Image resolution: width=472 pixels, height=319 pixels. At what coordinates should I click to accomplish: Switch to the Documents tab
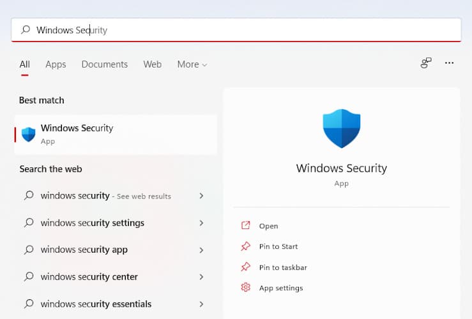[x=105, y=64]
